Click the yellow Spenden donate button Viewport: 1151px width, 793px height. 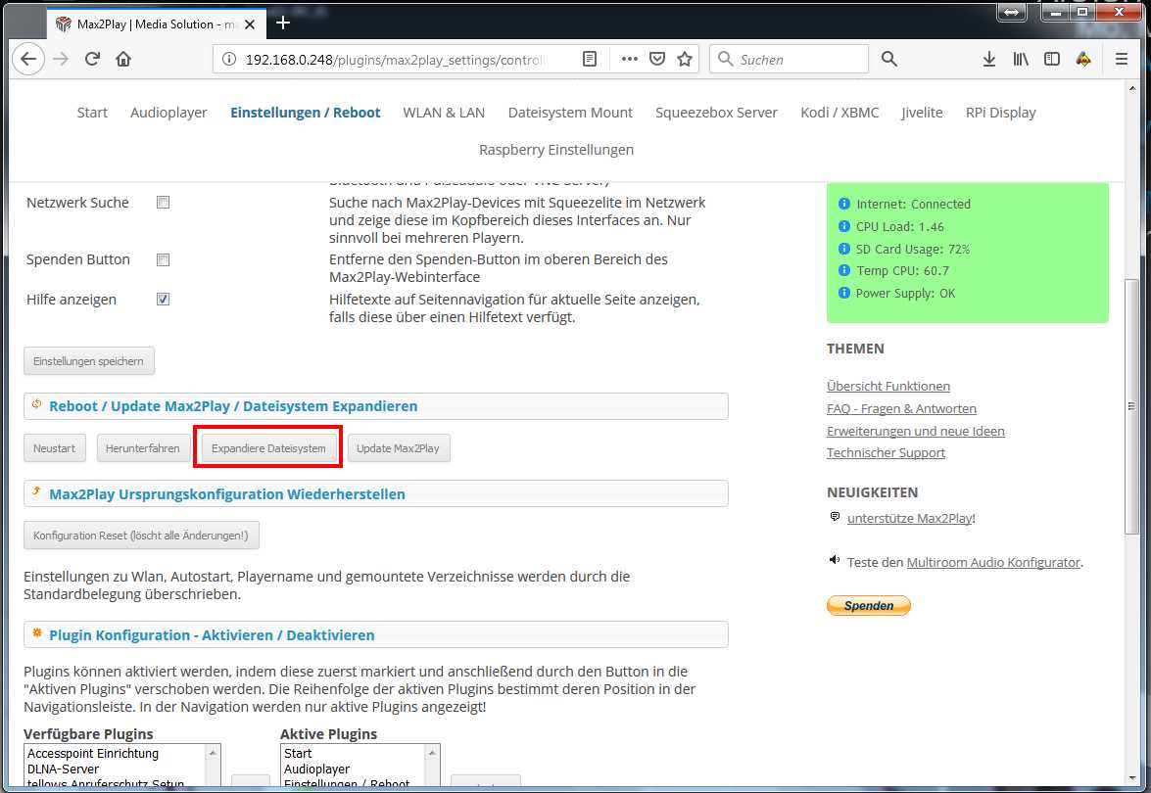(x=868, y=605)
